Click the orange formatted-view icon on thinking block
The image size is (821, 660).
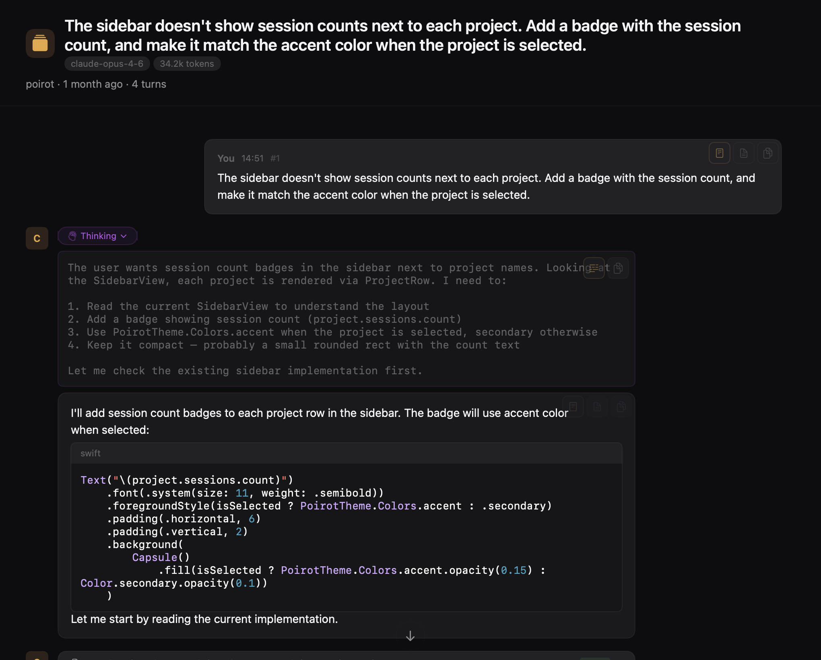coord(594,268)
